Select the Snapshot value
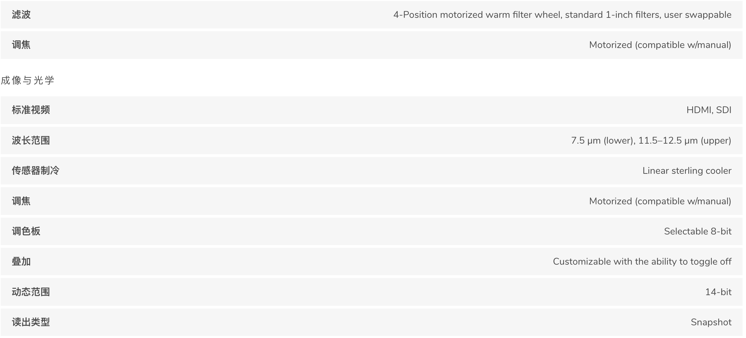 711,322
